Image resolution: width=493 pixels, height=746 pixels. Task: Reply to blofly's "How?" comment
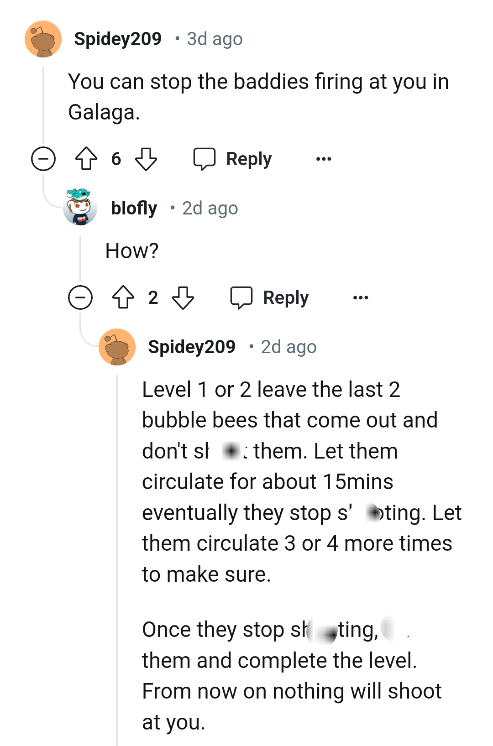(x=286, y=297)
